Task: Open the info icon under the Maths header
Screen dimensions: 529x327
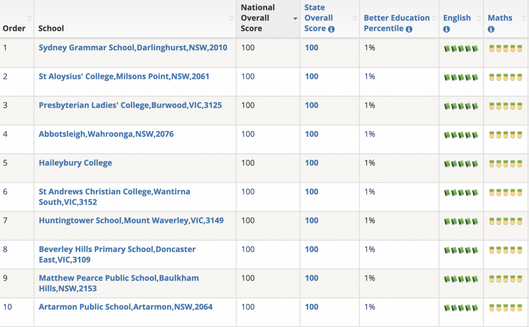Action: 491,29
